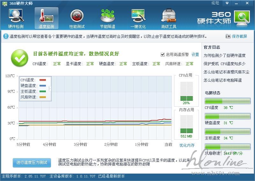Open article 为何检测少了些硬件温度
This screenshot has height=181, width=255.
[224, 56]
